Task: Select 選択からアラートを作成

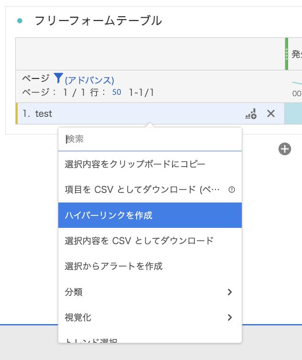Action: tap(150, 266)
